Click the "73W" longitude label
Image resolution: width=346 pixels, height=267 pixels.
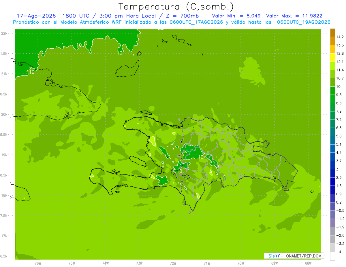tap(139, 263)
